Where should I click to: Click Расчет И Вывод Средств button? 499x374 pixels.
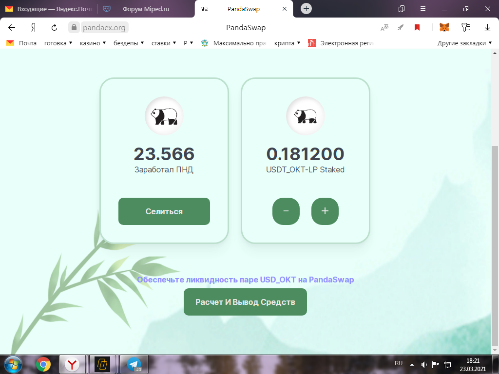[246, 302]
